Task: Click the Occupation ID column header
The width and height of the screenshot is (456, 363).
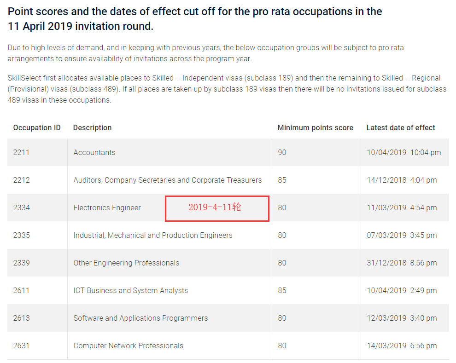Action: click(x=37, y=127)
